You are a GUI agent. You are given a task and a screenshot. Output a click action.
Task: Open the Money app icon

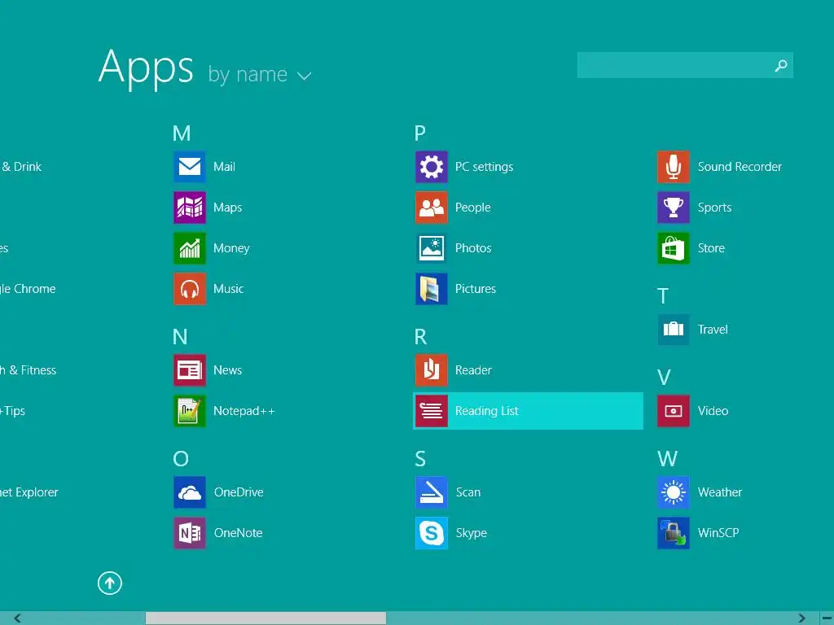(189, 247)
